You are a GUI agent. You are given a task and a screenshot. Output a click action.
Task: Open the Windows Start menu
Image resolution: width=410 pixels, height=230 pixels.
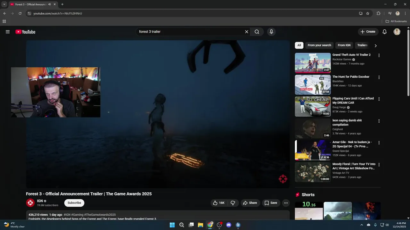click(172, 225)
